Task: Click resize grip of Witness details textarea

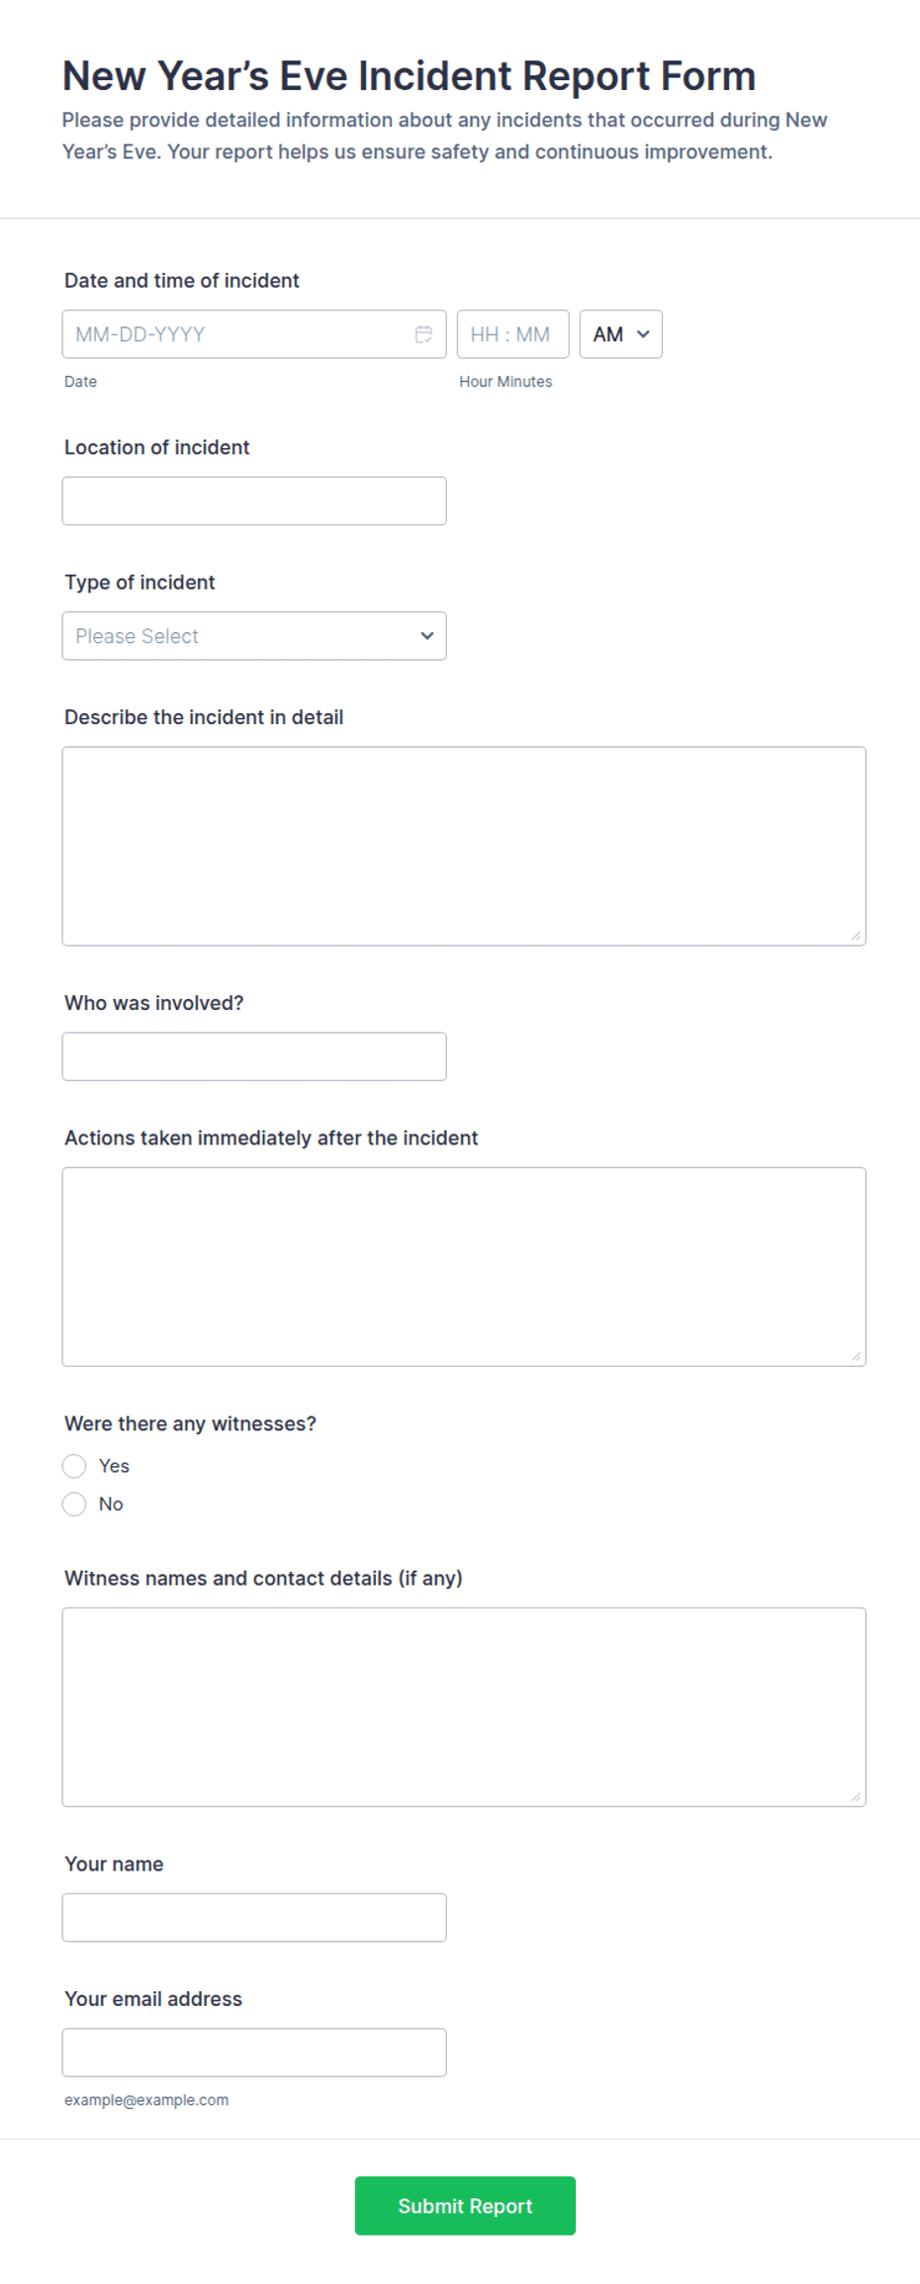Action: [856, 1796]
